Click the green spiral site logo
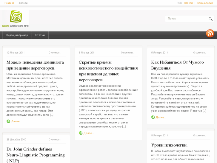This screenshot has height=163, width=217. [16, 17]
